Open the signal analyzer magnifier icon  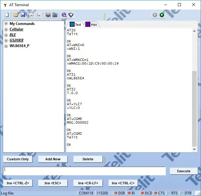(x=64, y=15)
